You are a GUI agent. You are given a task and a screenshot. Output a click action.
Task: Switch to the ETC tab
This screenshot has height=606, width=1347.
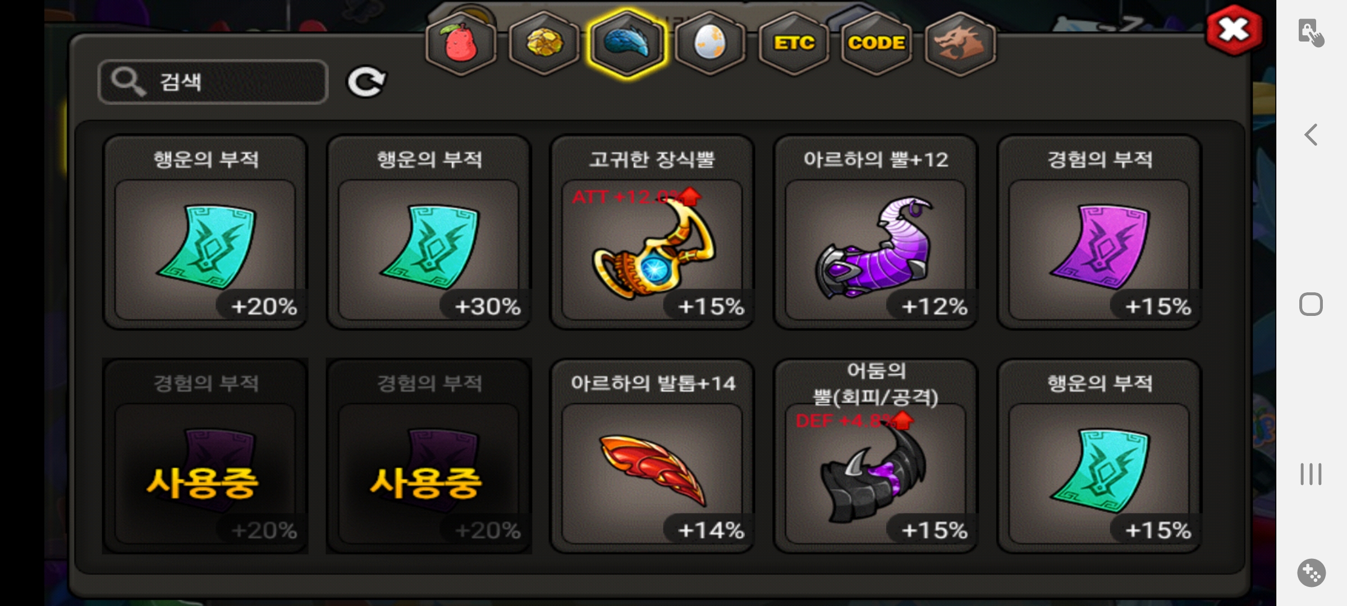click(x=794, y=44)
